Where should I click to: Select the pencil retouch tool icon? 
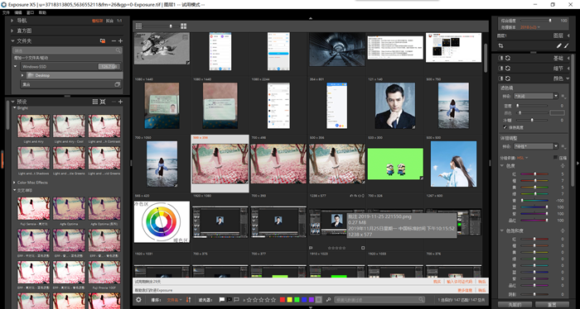tap(559, 45)
